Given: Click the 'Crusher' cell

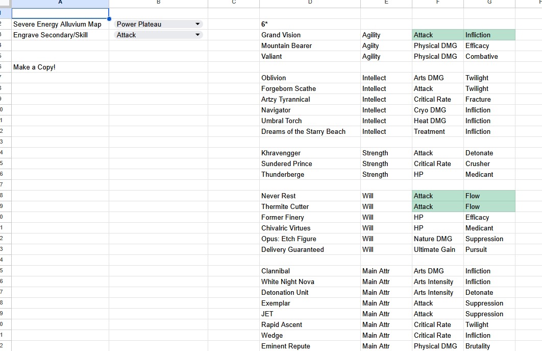Looking at the screenshot, I should (x=489, y=163).
